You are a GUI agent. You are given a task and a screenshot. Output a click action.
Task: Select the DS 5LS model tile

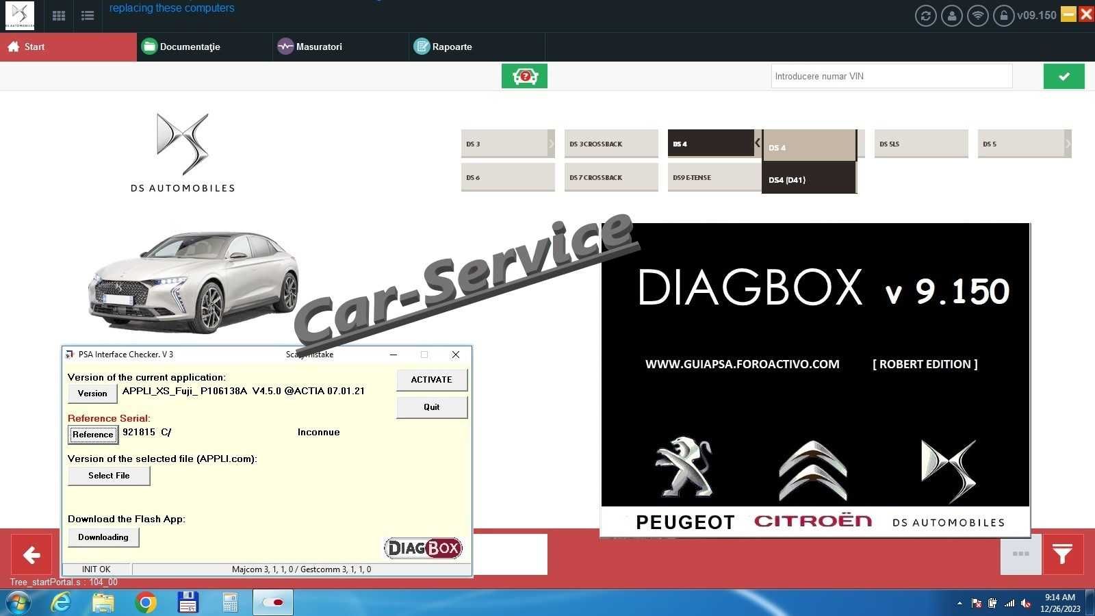[x=921, y=144]
